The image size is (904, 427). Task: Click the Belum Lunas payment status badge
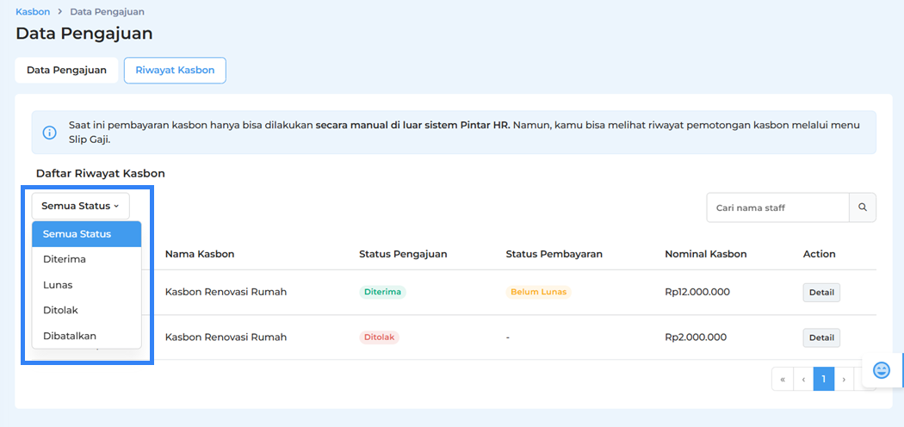[x=538, y=292]
